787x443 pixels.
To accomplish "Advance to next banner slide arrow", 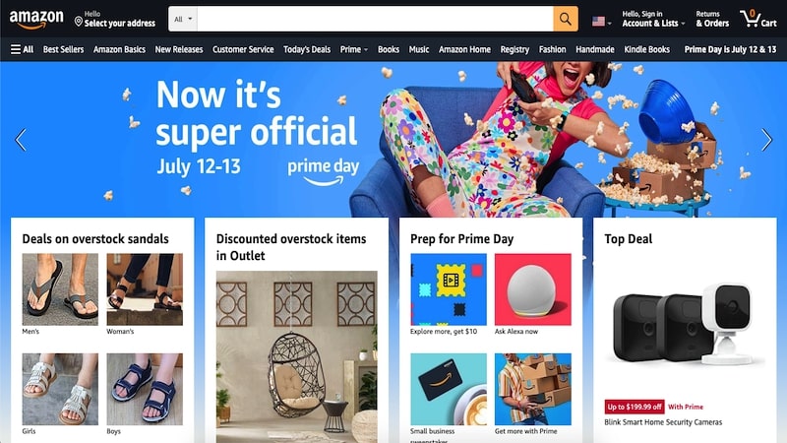I will [766, 140].
